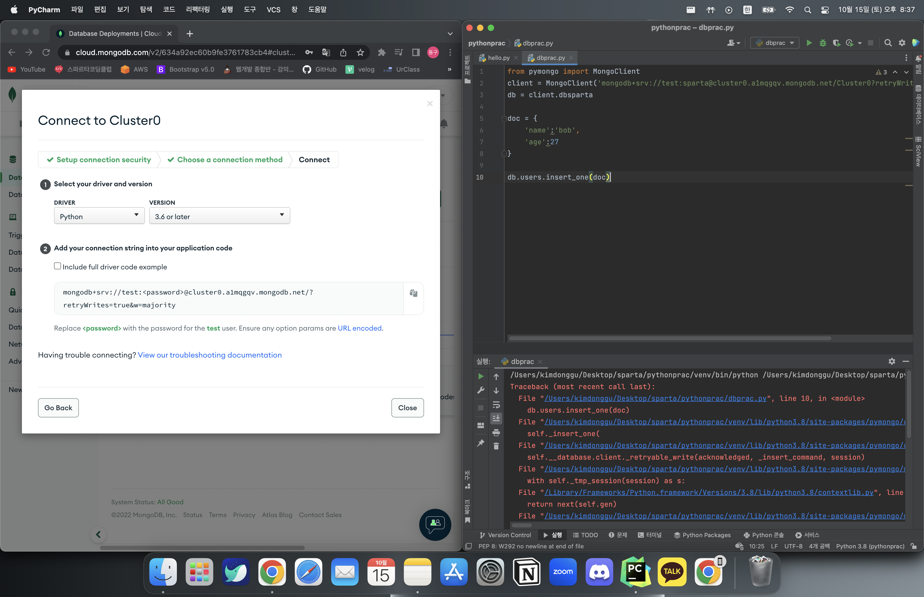Open the VERSION dropdown showing 3.6 or later
The image size is (924, 597).
point(220,216)
